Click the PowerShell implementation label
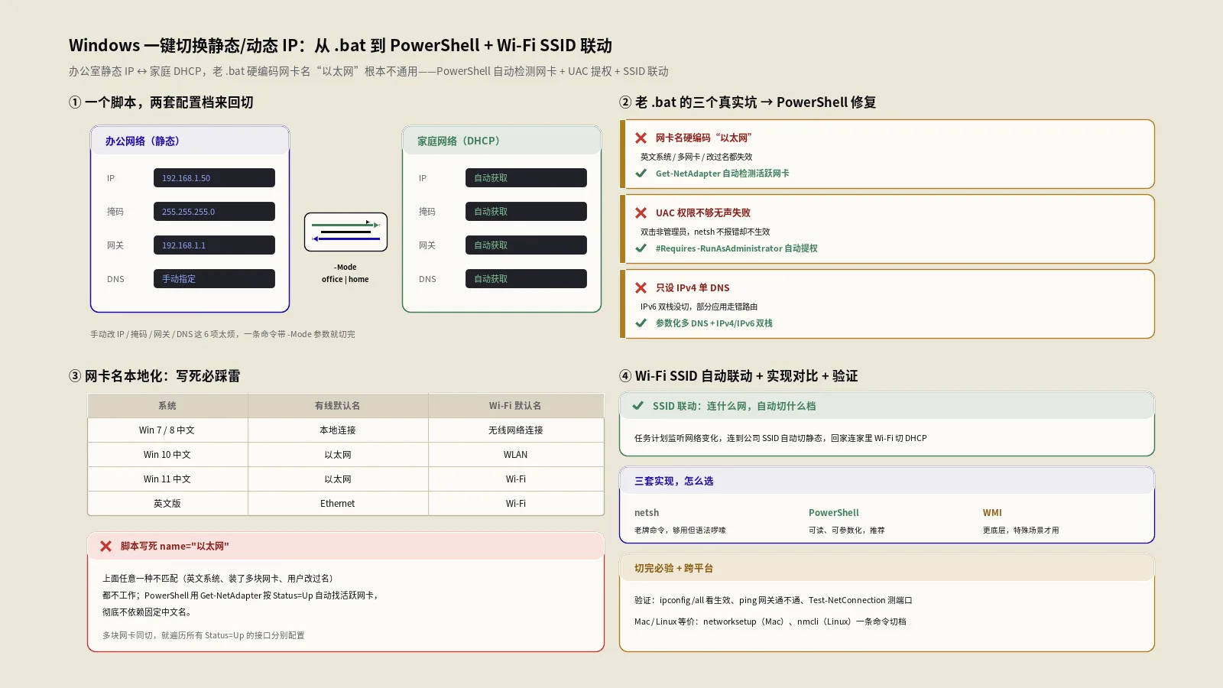This screenshot has width=1223, height=688. [834, 513]
